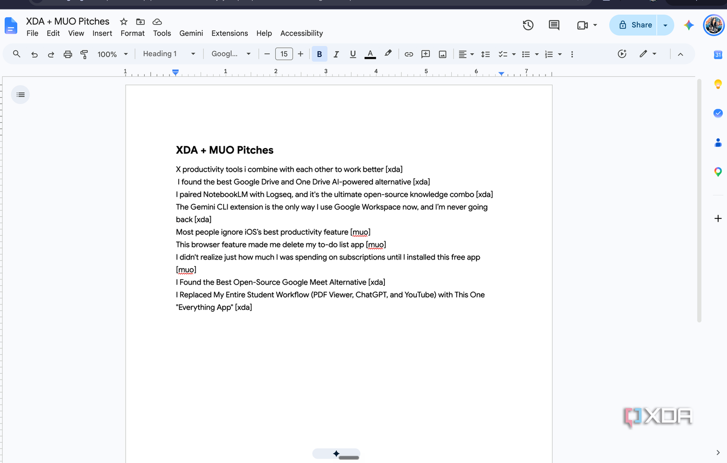This screenshot has width=727, height=463.
Task: Open Google Calendar side panel
Action: tap(718, 55)
